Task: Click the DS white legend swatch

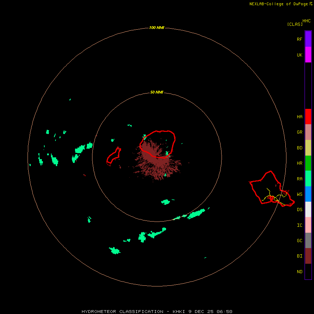Action: point(308,209)
